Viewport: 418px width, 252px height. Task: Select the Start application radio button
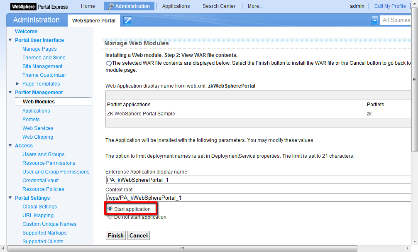pyautogui.click(x=110, y=208)
